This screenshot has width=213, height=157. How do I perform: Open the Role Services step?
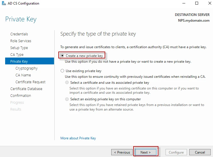click(21, 41)
